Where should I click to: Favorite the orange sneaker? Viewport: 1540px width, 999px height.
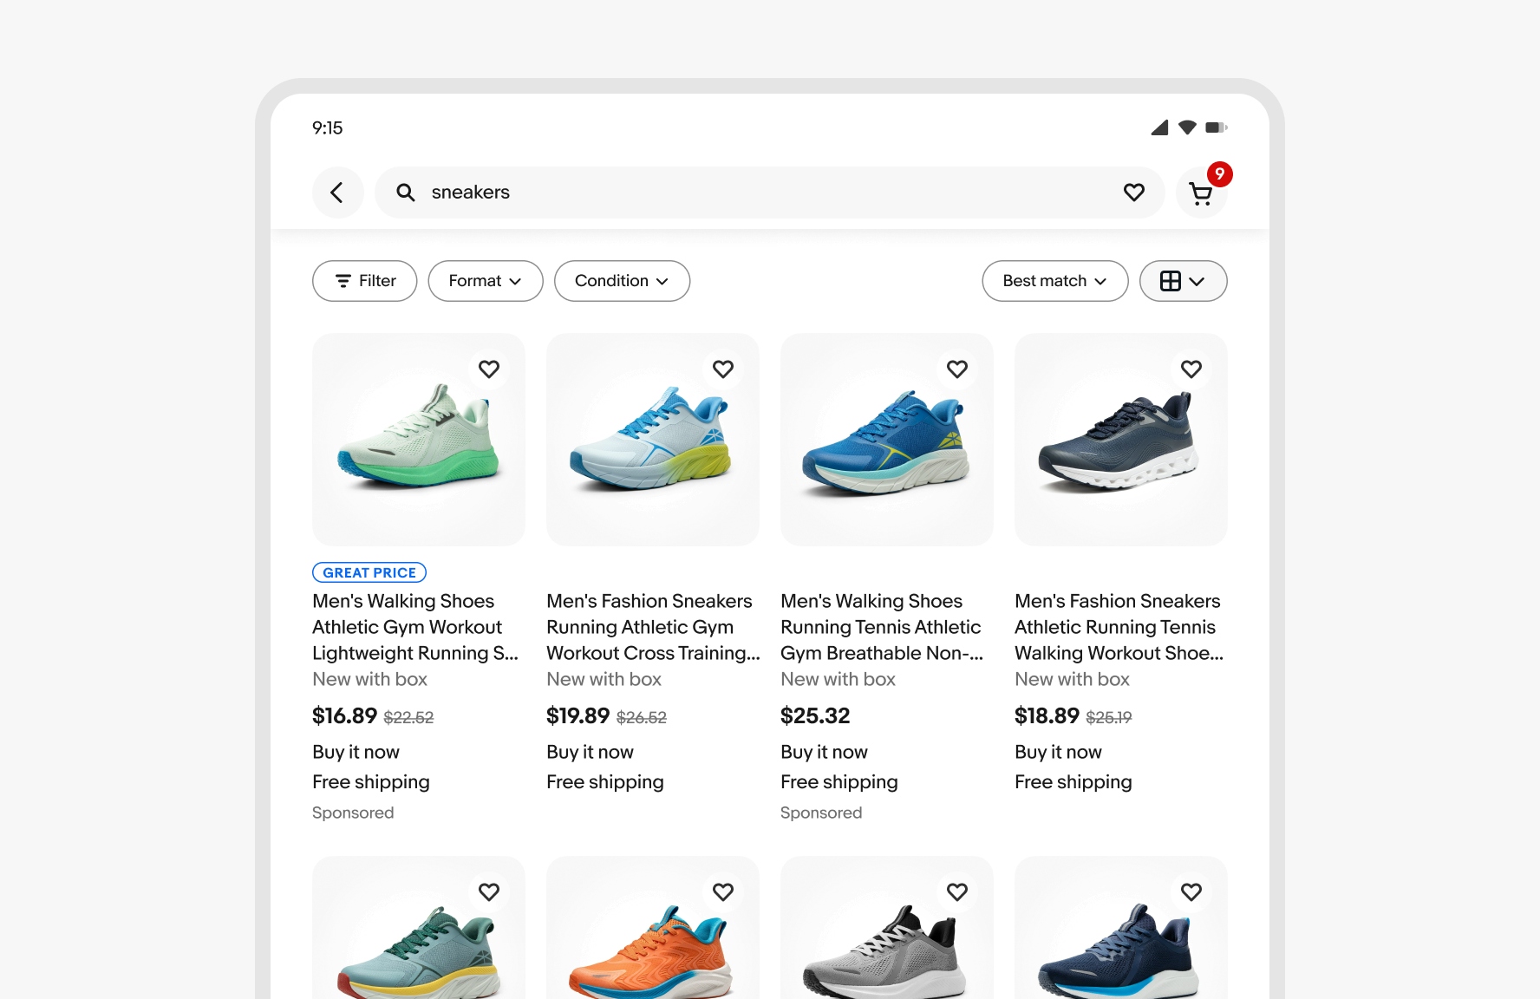(x=723, y=892)
